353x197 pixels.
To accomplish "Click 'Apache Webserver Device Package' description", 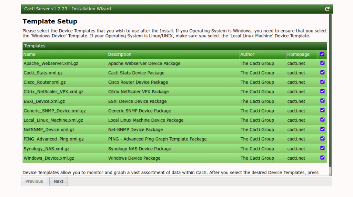I will pos(144,63).
